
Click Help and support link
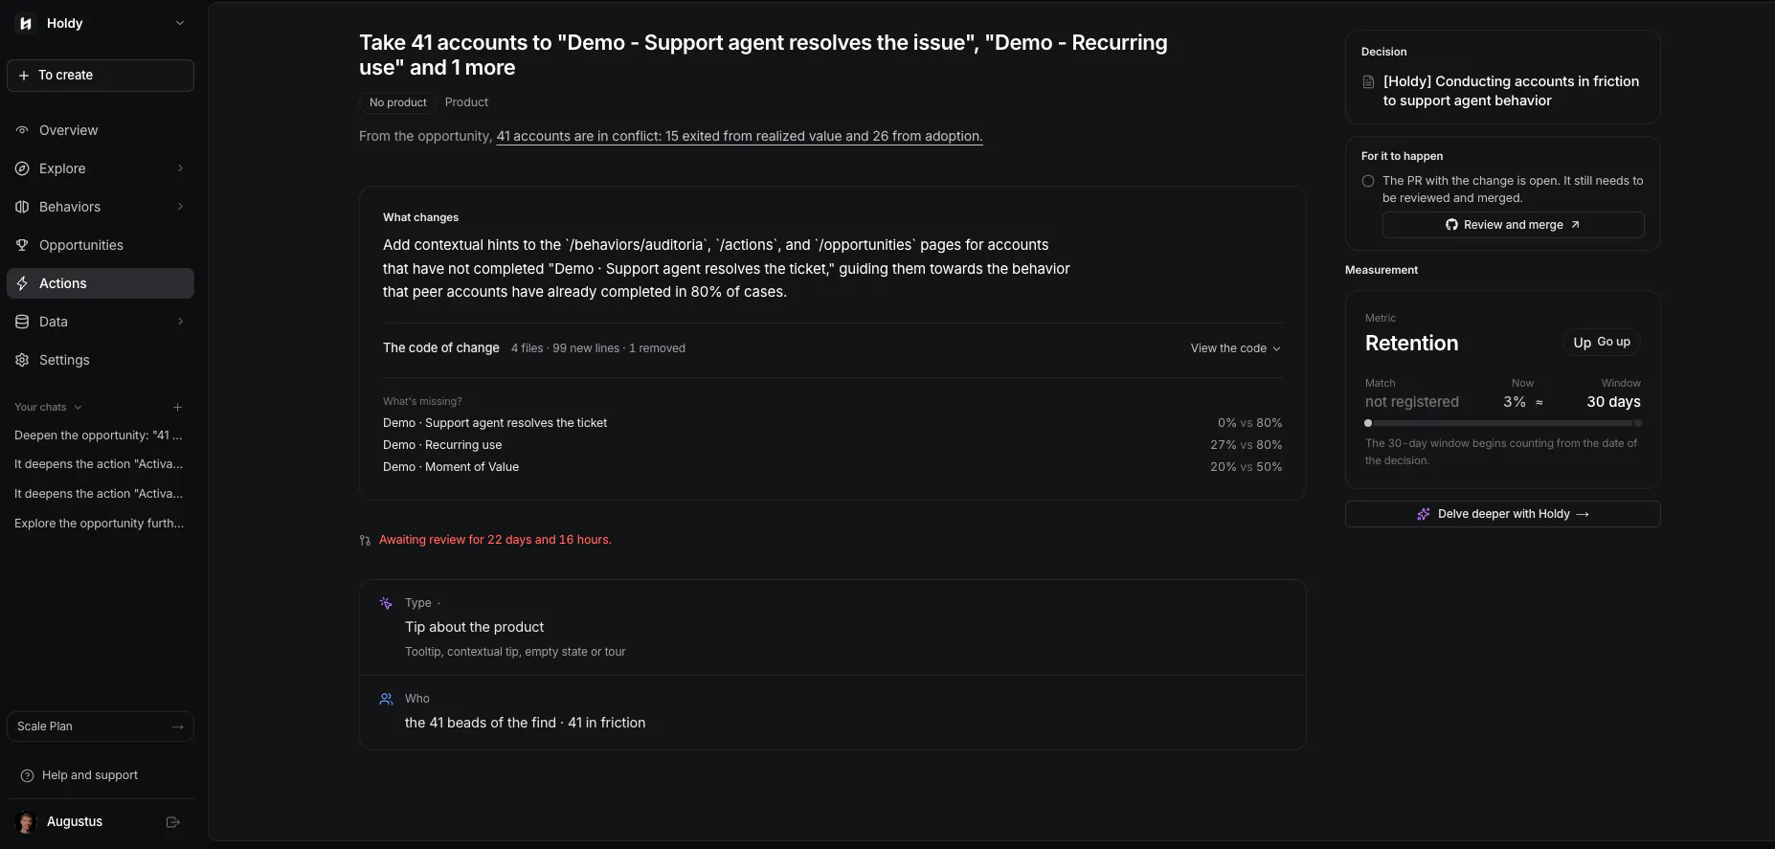(x=90, y=775)
